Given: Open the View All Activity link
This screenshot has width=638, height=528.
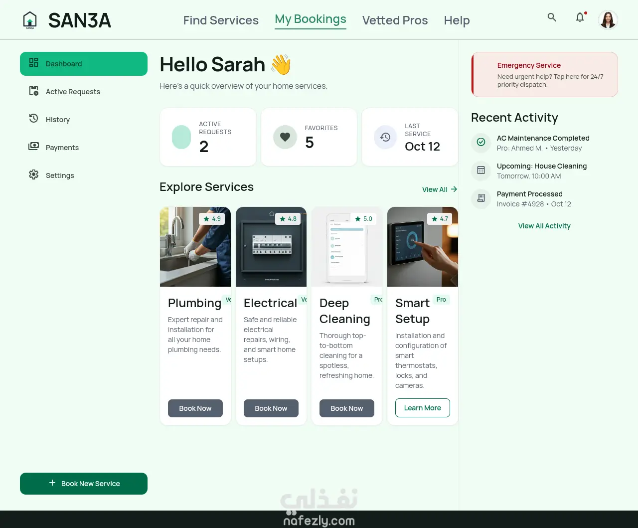Looking at the screenshot, I should [x=544, y=226].
